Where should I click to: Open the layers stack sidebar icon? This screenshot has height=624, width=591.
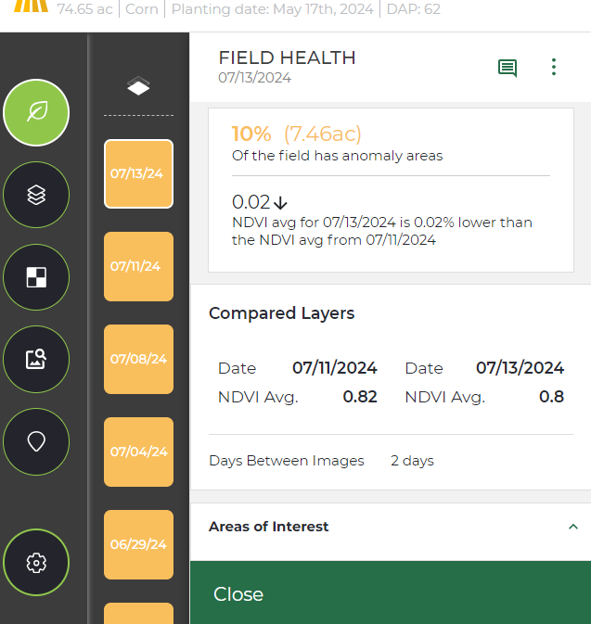point(36,195)
